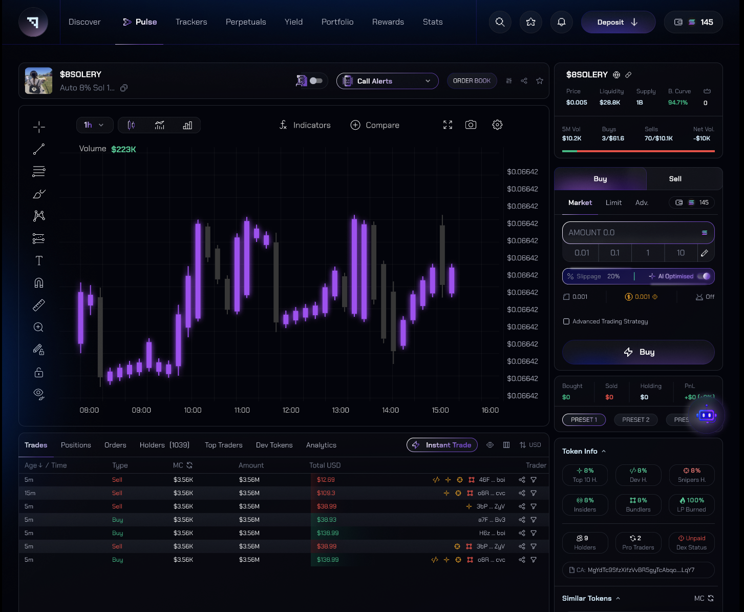This screenshot has height=612, width=744.
Task: Collapse the Token Info section
Action: point(604,451)
